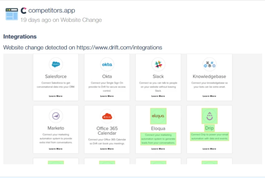Click the Knowledgebase card title
The width and height of the screenshot is (265, 178).
[209, 76]
